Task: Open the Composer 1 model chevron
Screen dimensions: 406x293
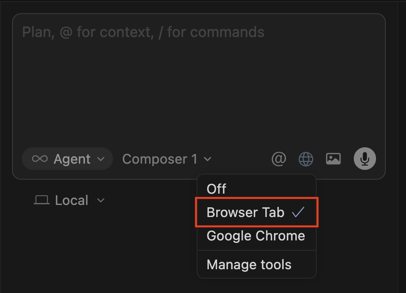Action: 208,159
